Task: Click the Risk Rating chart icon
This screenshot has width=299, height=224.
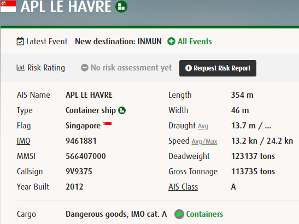Action: tap(21, 68)
